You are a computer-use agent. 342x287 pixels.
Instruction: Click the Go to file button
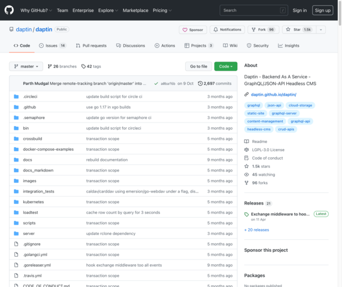coord(198,66)
